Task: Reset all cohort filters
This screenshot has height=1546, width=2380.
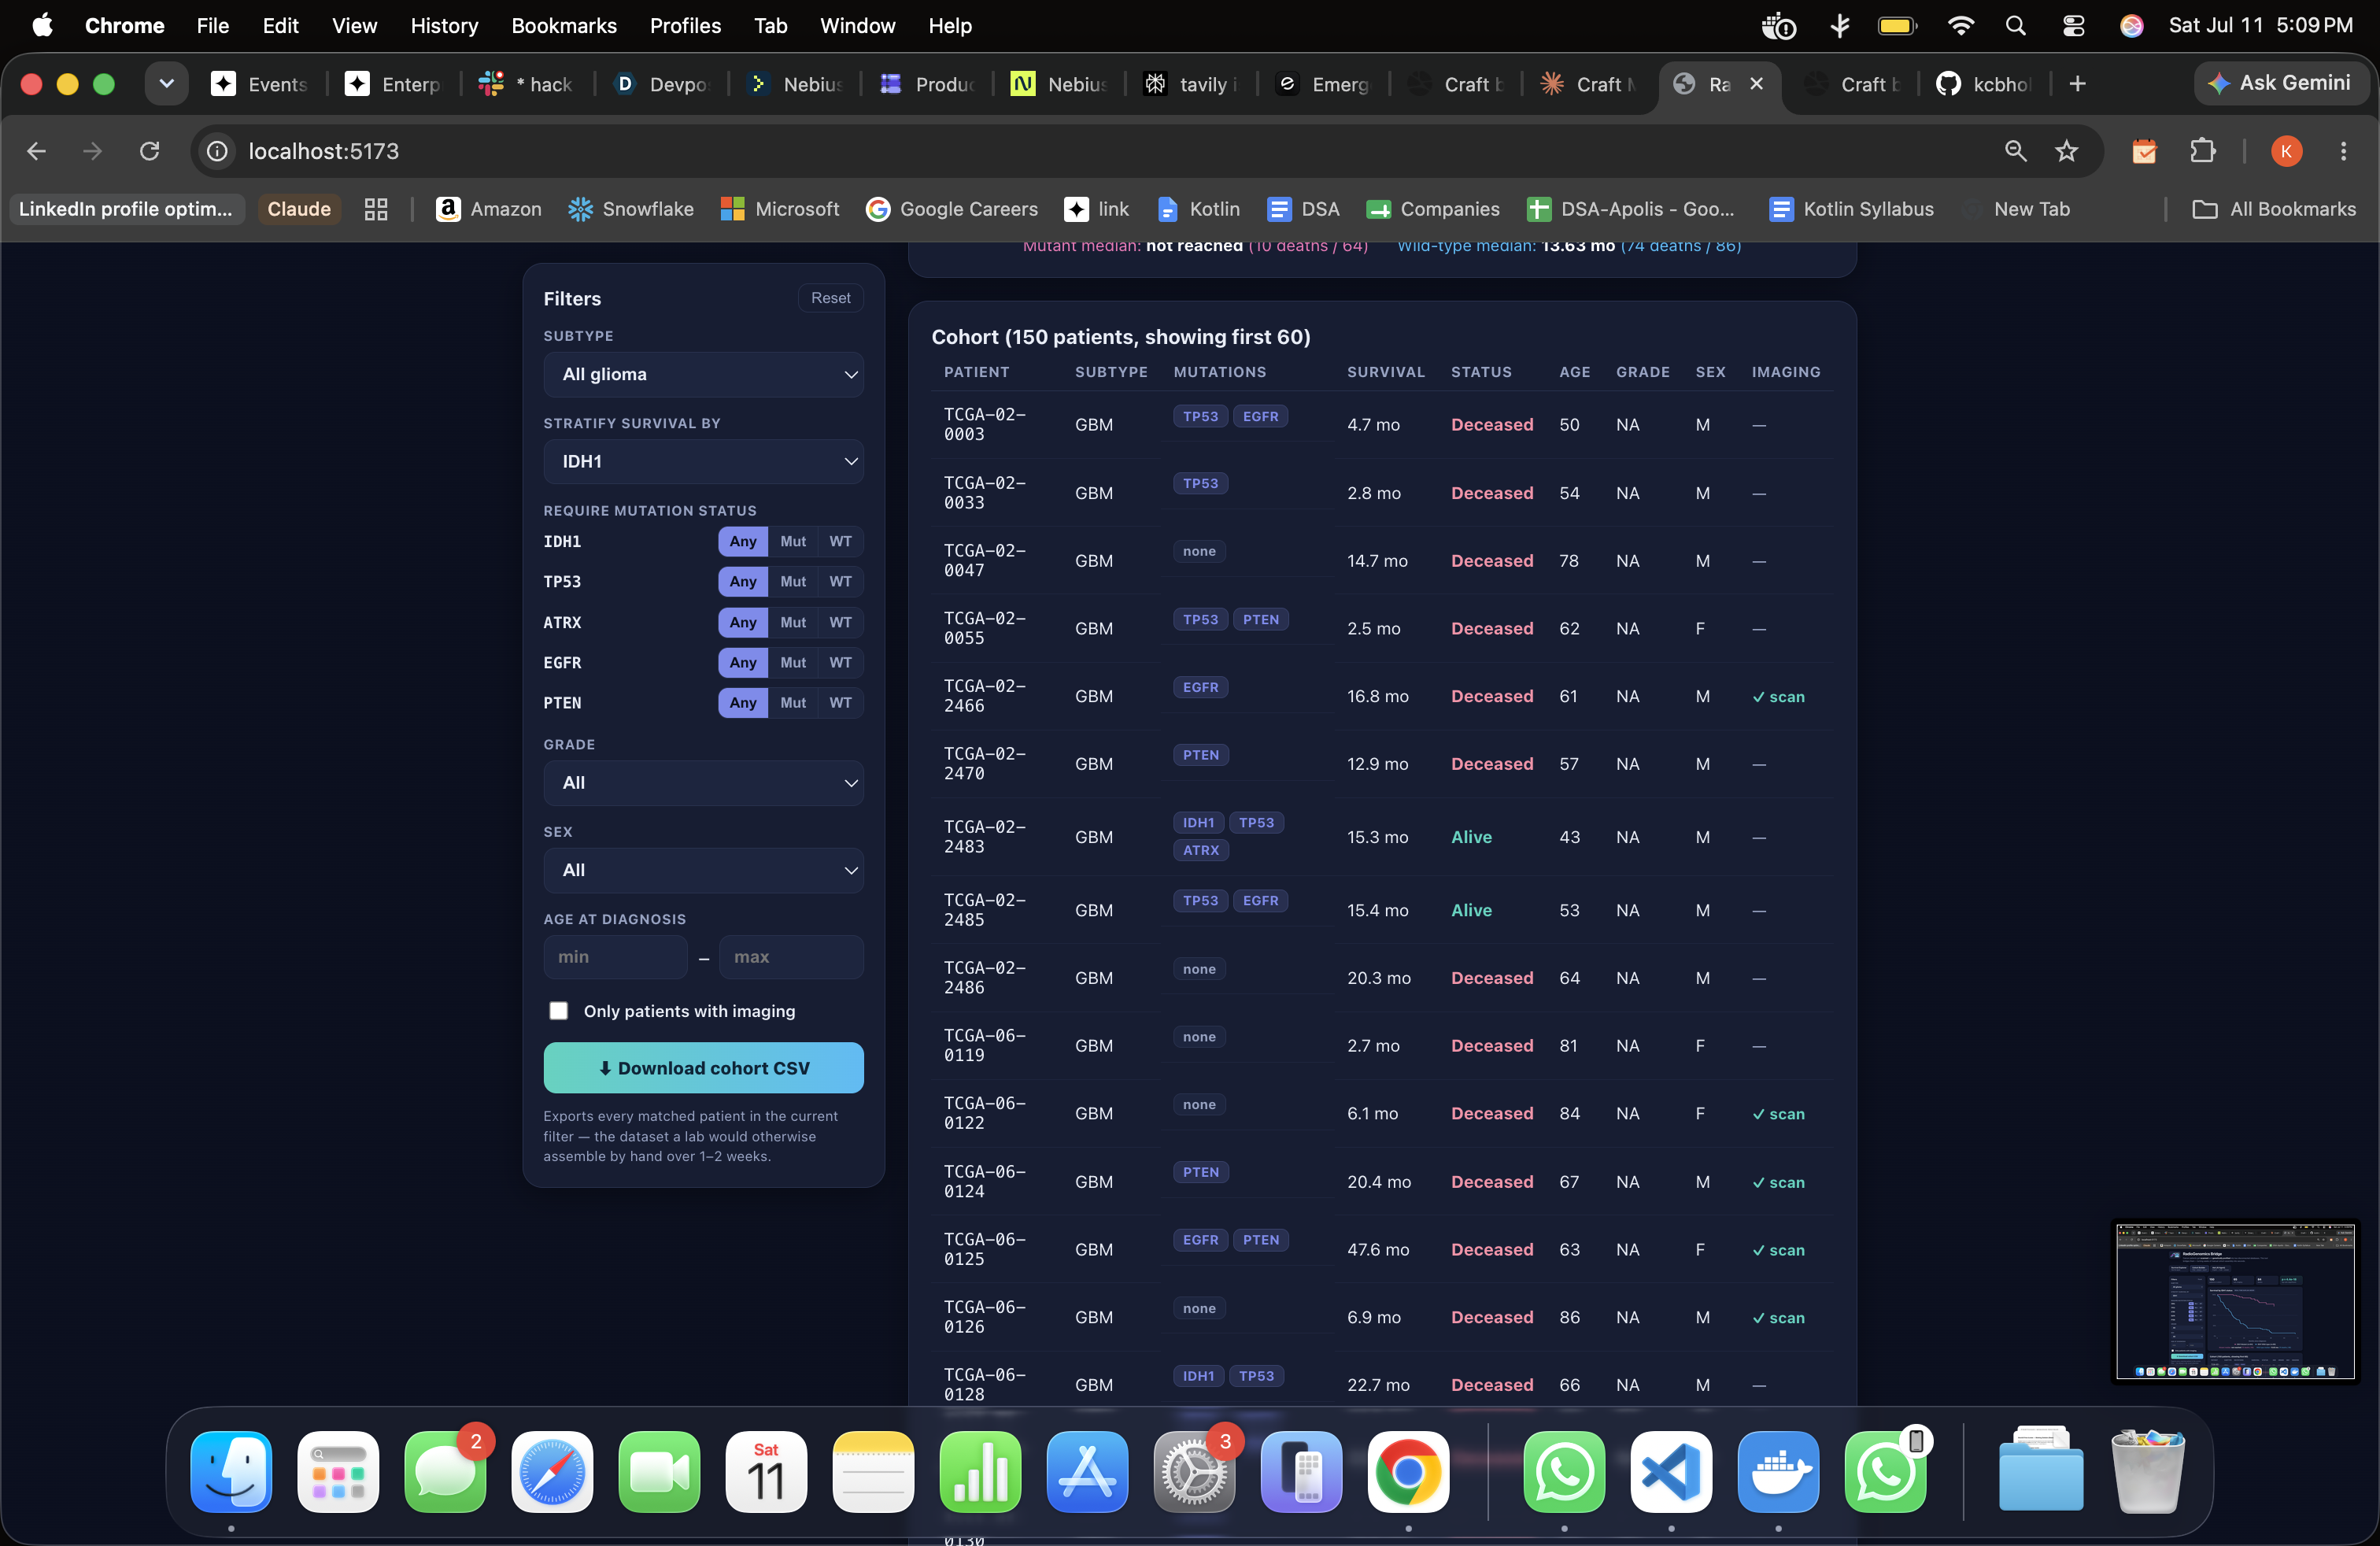Action: [x=830, y=298]
